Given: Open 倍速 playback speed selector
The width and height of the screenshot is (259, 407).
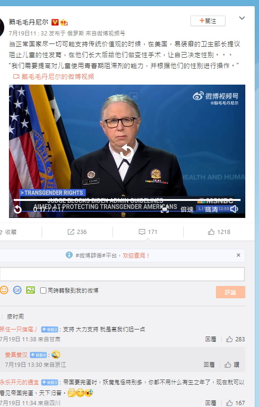Looking at the screenshot, I should tap(187, 209).
